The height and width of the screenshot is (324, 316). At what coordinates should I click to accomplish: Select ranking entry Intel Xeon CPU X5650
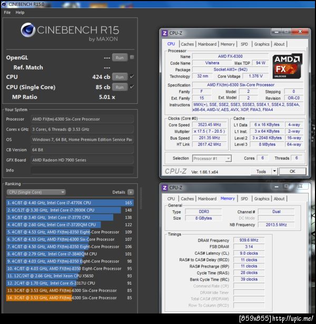coord(70,276)
